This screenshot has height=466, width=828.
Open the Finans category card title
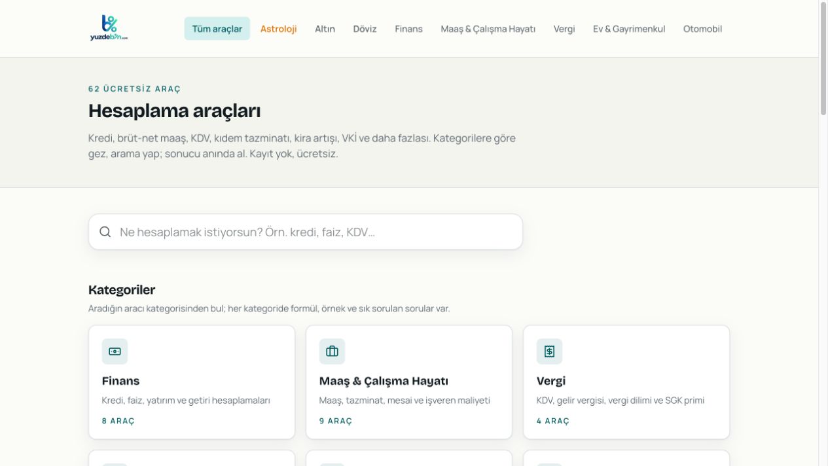[120, 381]
